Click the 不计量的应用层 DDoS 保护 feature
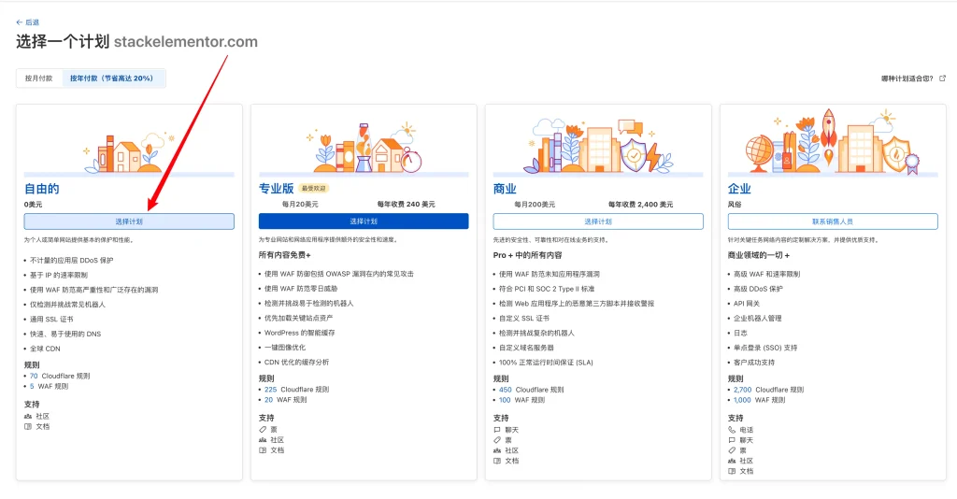Image resolution: width=957 pixels, height=499 pixels. point(71,260)
